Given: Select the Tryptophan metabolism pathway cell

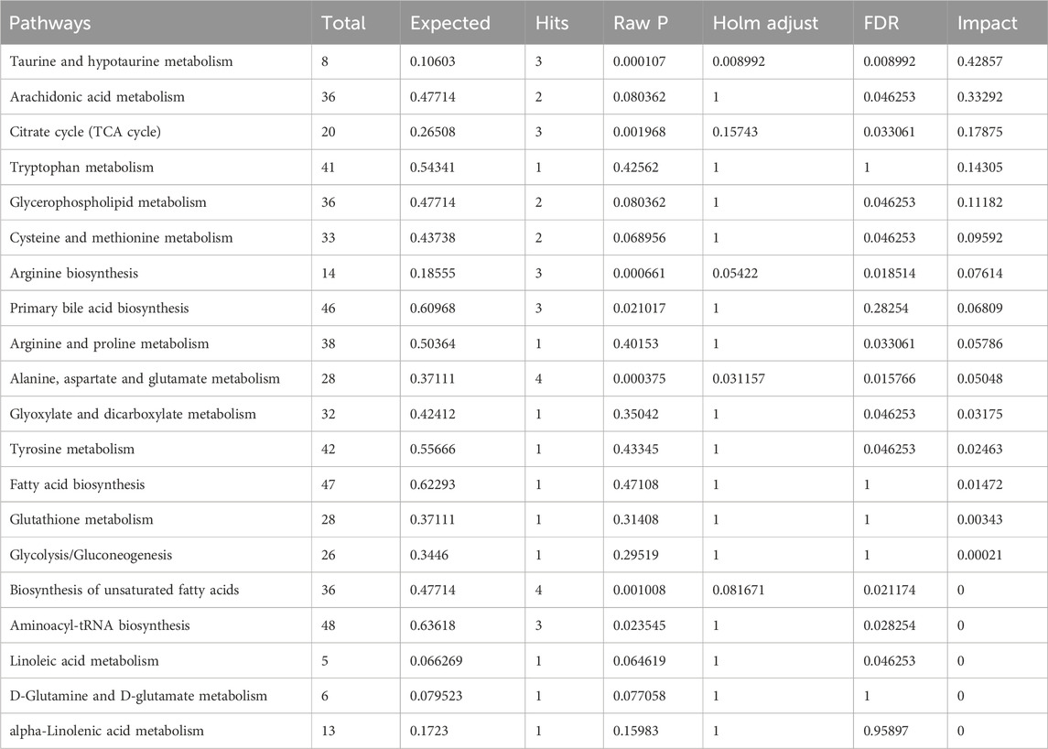Looking at the screenshot, I should coord(81,168).
